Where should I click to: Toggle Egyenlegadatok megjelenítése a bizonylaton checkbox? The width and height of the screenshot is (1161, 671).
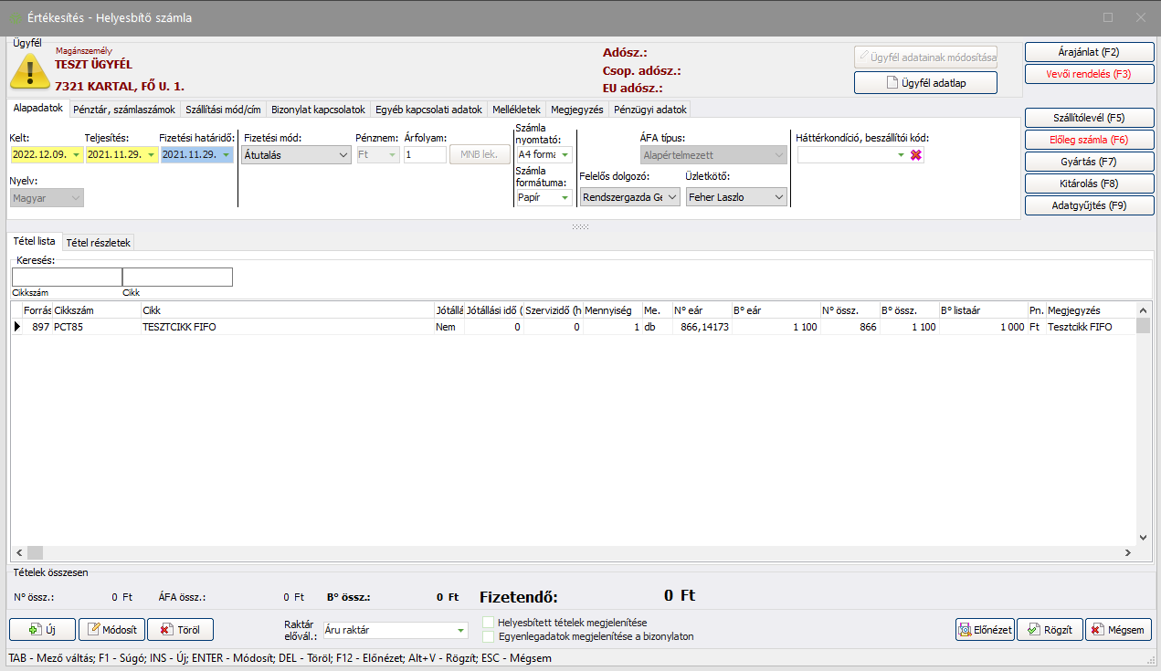pos(489,636)
